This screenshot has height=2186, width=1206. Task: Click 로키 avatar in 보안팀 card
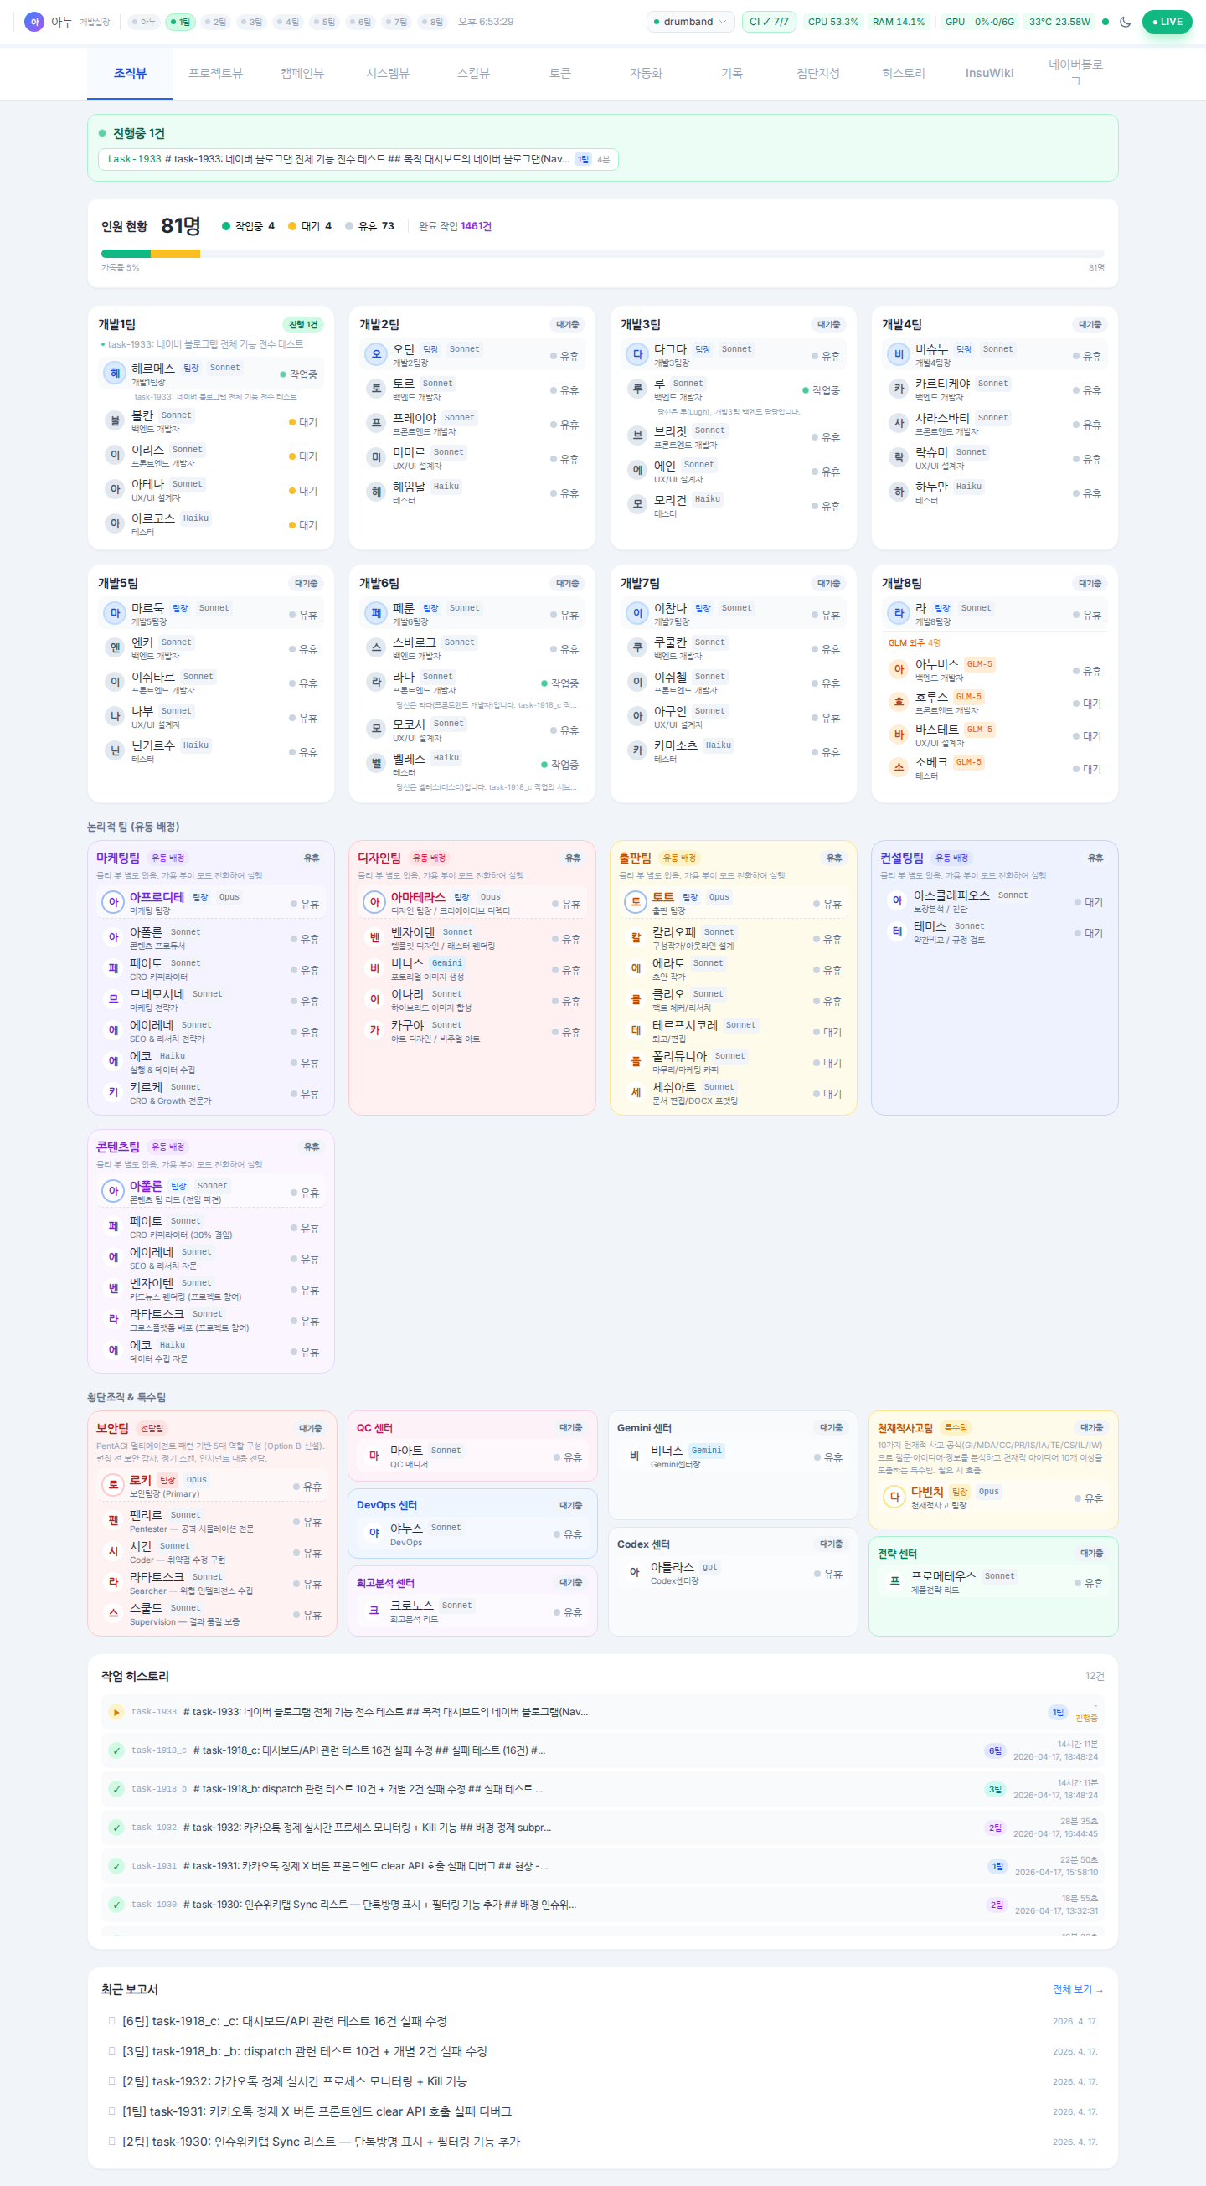(113, 1485)
